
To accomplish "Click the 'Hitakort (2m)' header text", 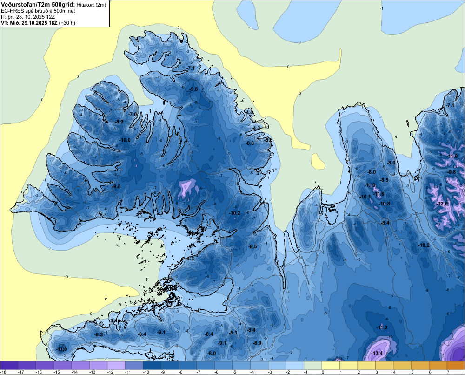I will (x=91, y=5).
